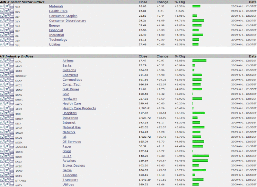Click the point-and-figure icon for $BTK

[x=12, y=70]
